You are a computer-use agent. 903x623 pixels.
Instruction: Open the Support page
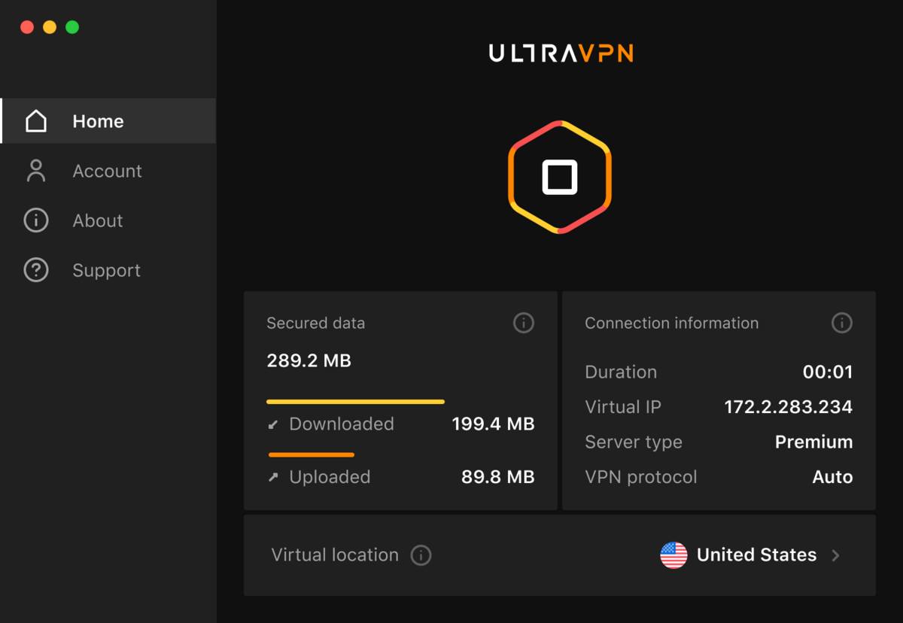pos(106,270)
